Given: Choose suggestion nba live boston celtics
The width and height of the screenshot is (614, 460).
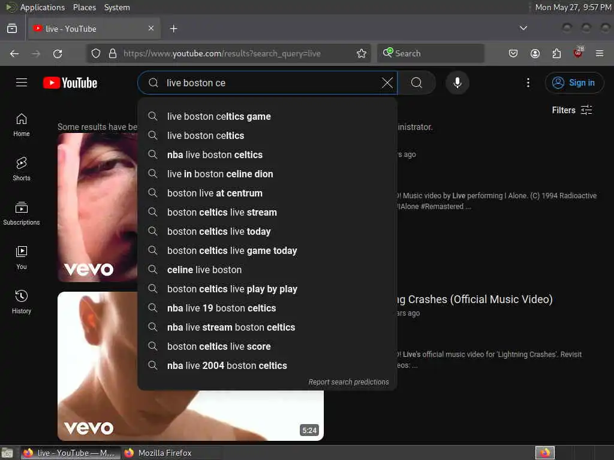Looking at the screenshot, I should pos(267,155).
